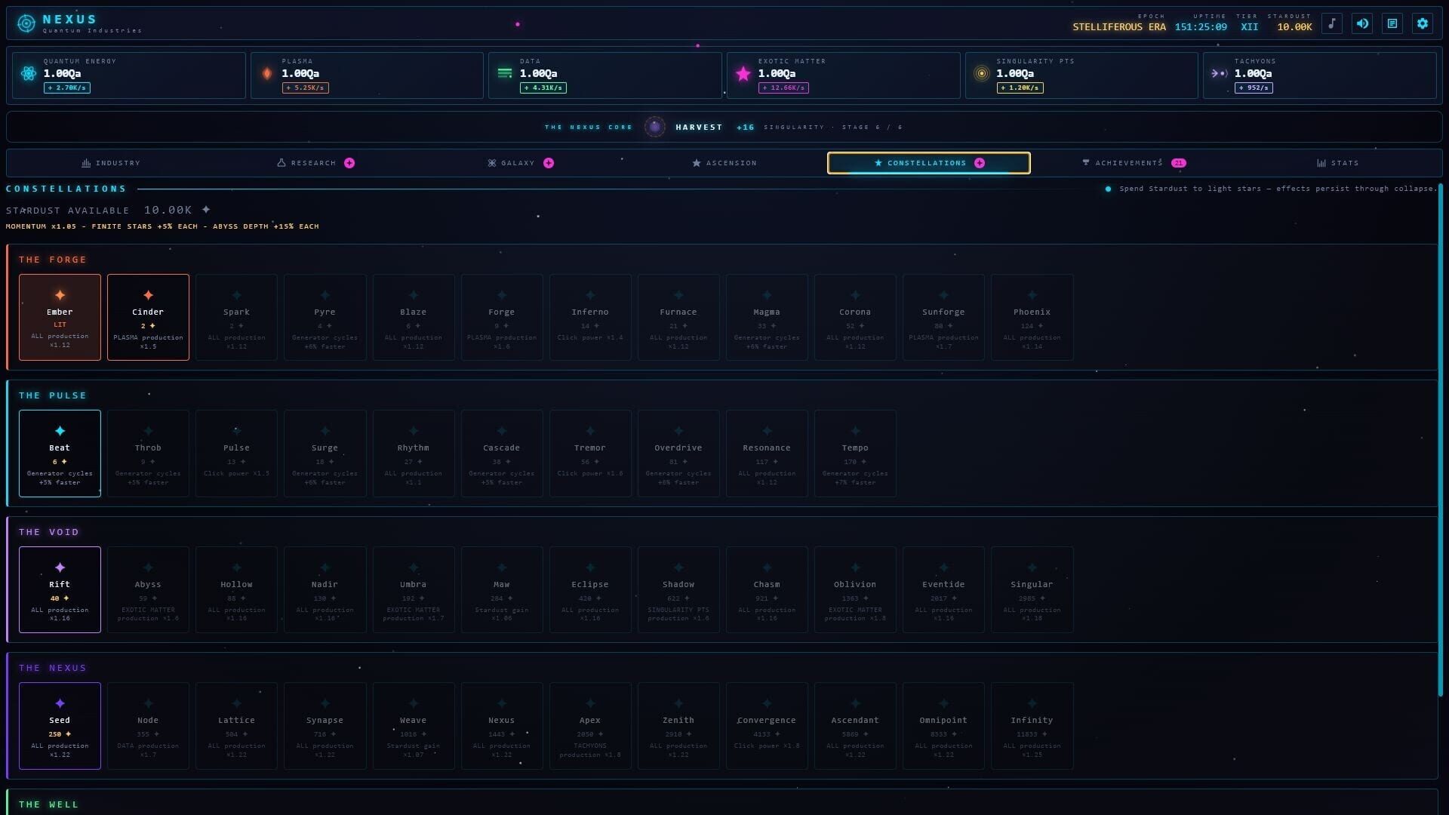Click the Exotic Matter star icon
This screenshot has width=1449, height=815.
(743, 73)
